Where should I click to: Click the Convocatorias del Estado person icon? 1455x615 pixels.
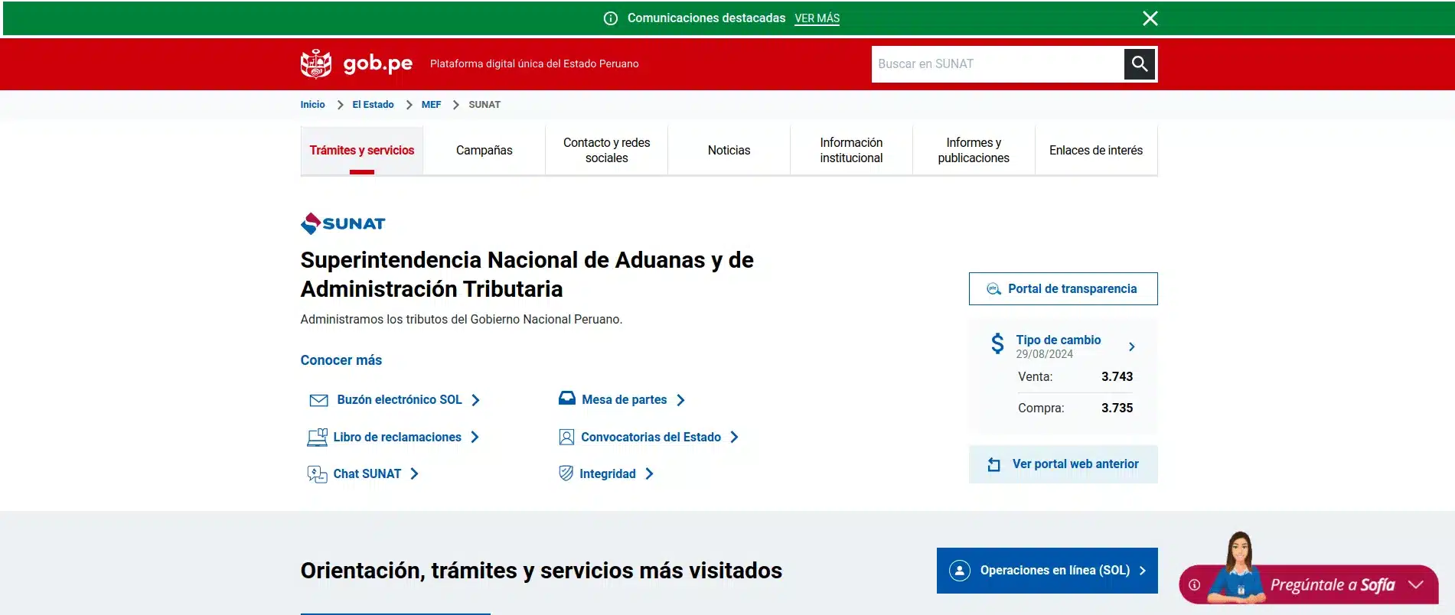[x=566, y=438]
